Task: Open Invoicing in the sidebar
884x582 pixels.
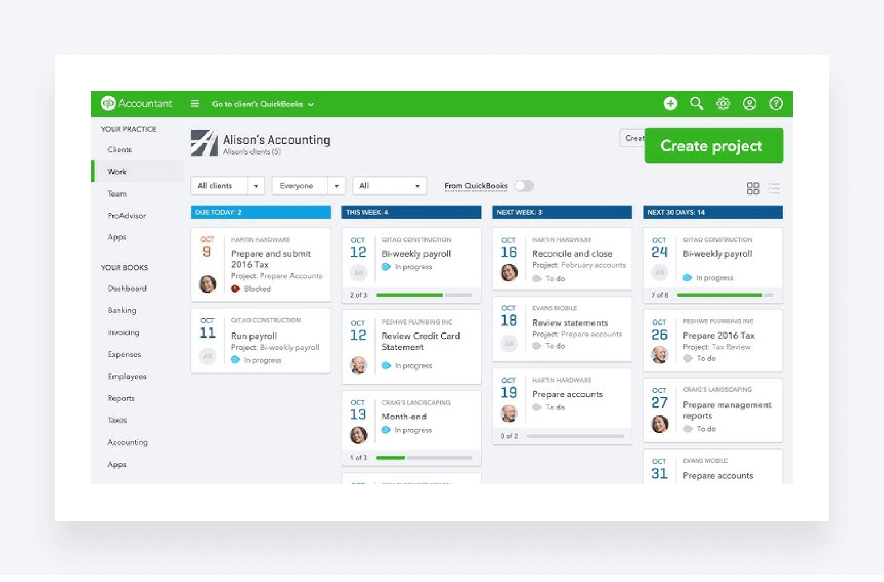Action: click(x=123, y=332)
